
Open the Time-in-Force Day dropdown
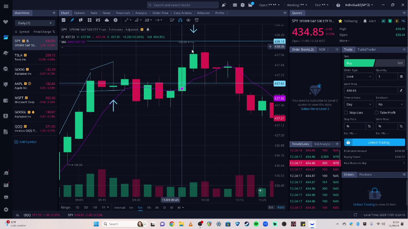[359, 104]
